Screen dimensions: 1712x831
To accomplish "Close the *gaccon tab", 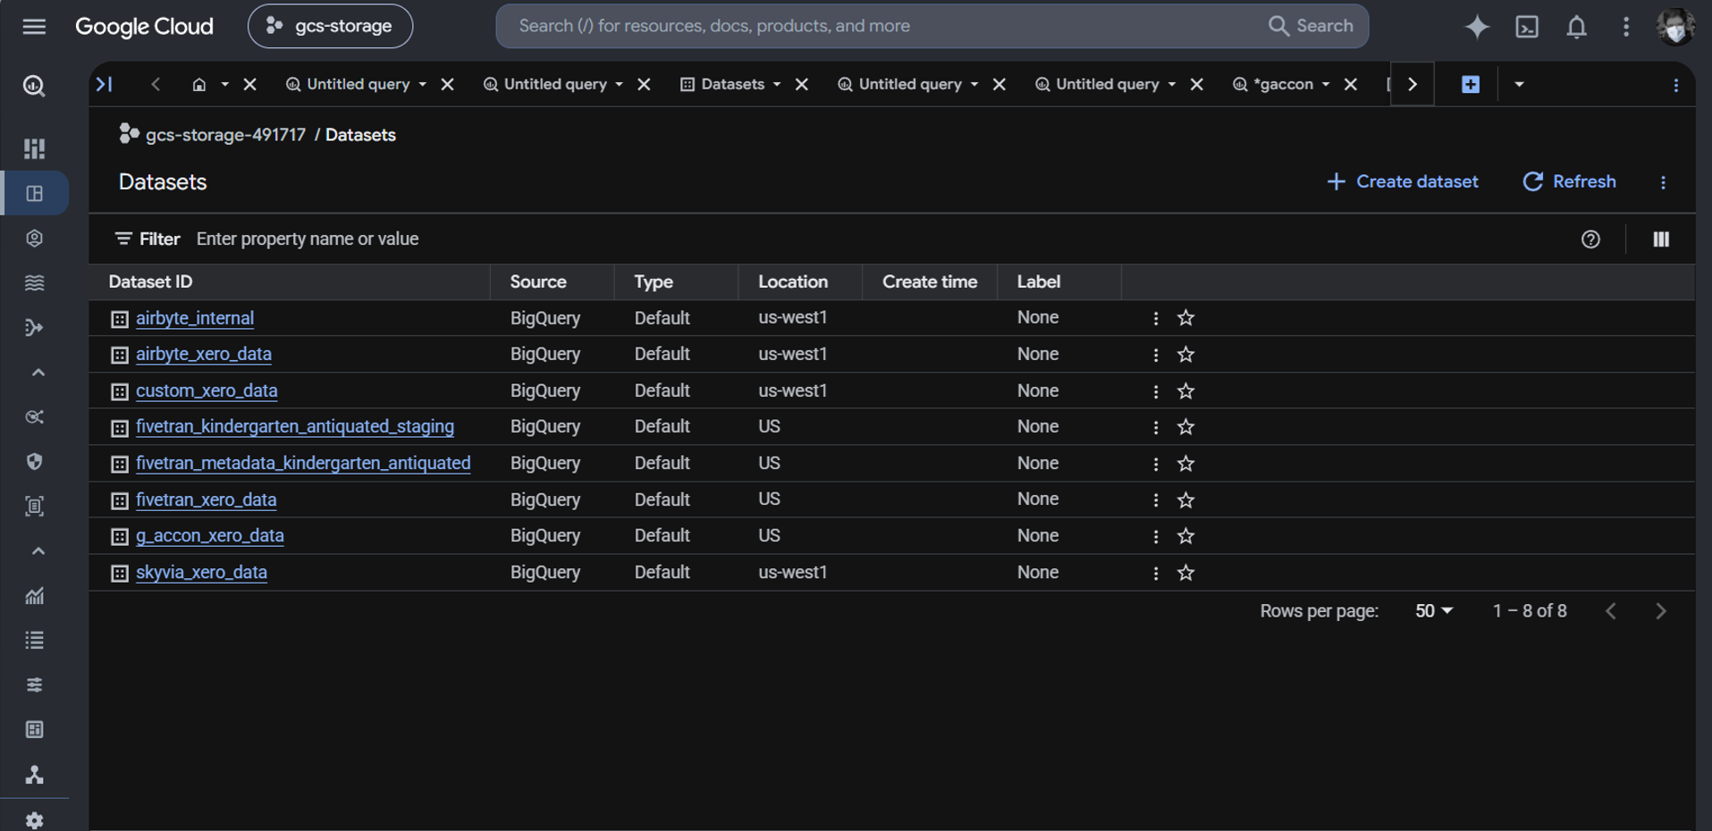I will click(x=1351, y=84).
